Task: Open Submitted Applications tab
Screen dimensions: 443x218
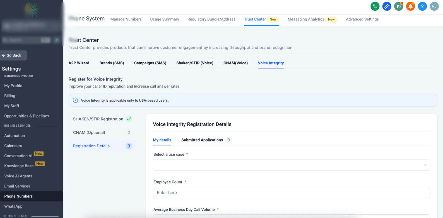Action: pos(202,140)
